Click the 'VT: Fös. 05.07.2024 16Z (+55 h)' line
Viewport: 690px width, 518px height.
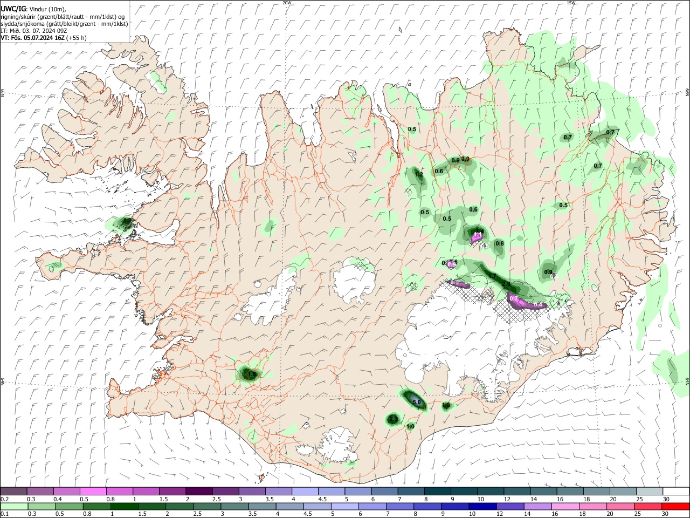(44, 38)
